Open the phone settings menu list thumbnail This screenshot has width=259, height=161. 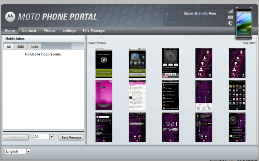170,95
